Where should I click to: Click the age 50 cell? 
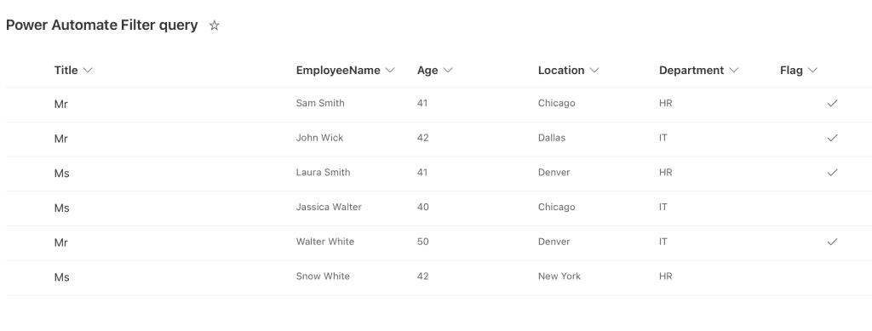[422, 242]
